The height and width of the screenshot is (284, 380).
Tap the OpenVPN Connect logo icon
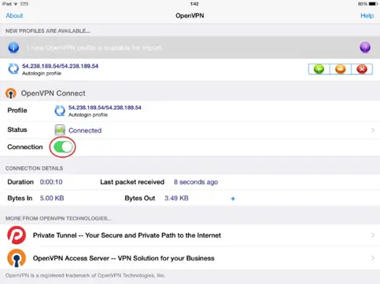[11, 93]
